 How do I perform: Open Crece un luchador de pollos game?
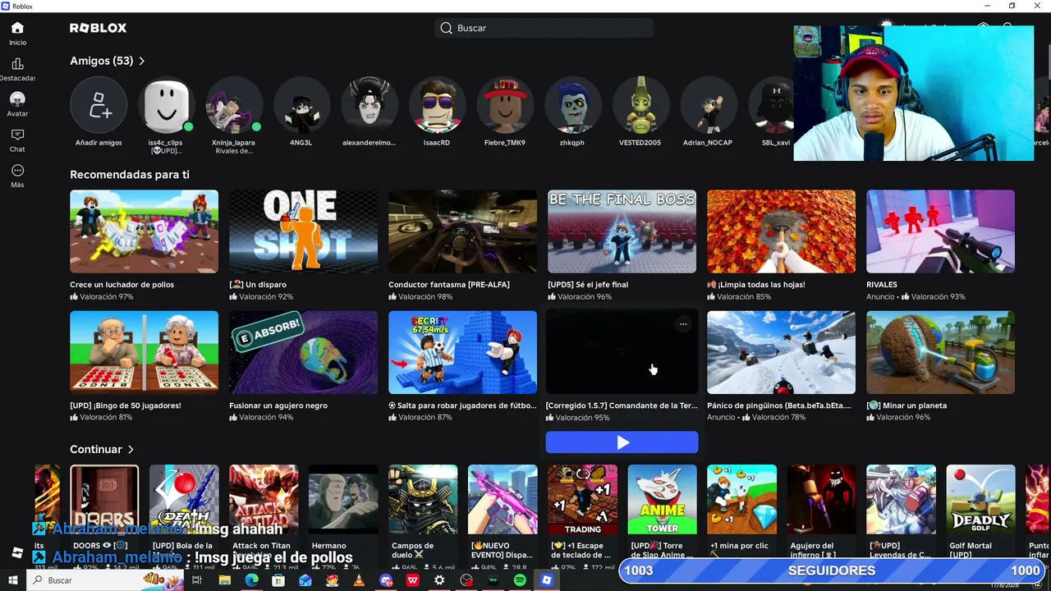[145, 231]
